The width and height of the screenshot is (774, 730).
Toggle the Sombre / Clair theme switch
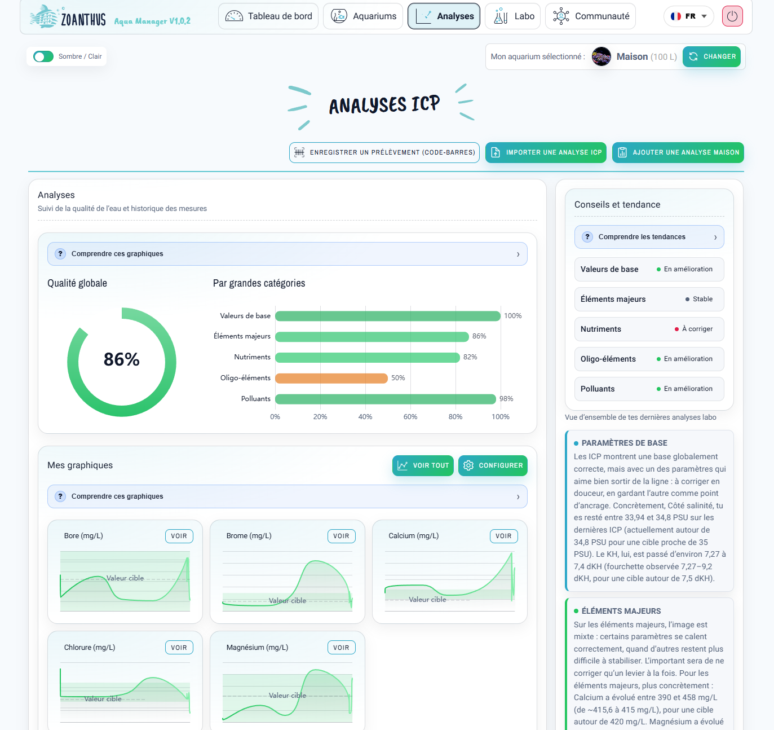43,56
